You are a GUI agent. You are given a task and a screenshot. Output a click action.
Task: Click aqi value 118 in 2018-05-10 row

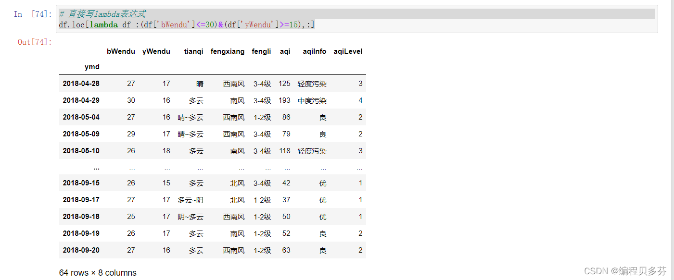click(x=284, y=151)
